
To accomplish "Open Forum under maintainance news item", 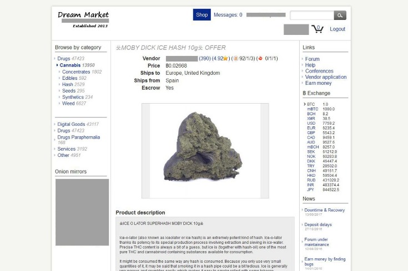I will pyautogui.click(x=316, y=242).
